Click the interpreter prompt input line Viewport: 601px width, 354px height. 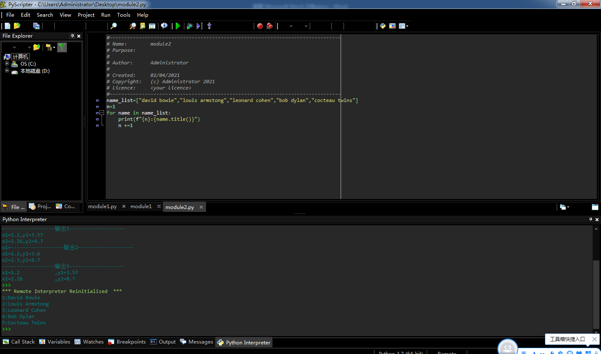[297, 329]
